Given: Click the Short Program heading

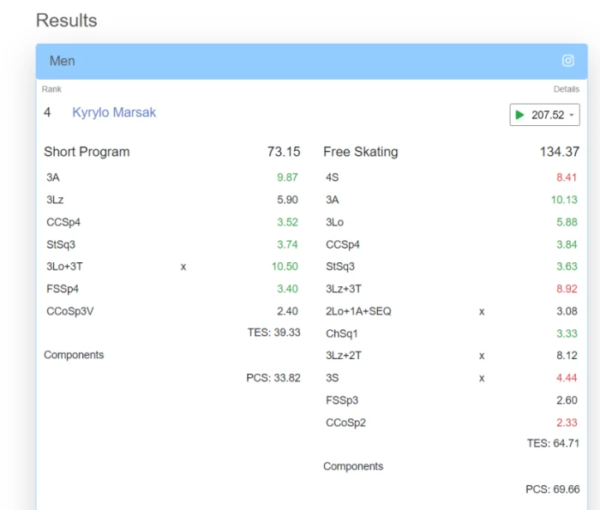Looking at the screenshot, I should [87, 152].
